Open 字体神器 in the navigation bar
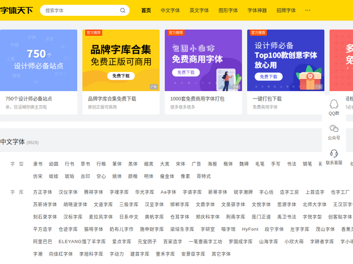 pos(257,11)
